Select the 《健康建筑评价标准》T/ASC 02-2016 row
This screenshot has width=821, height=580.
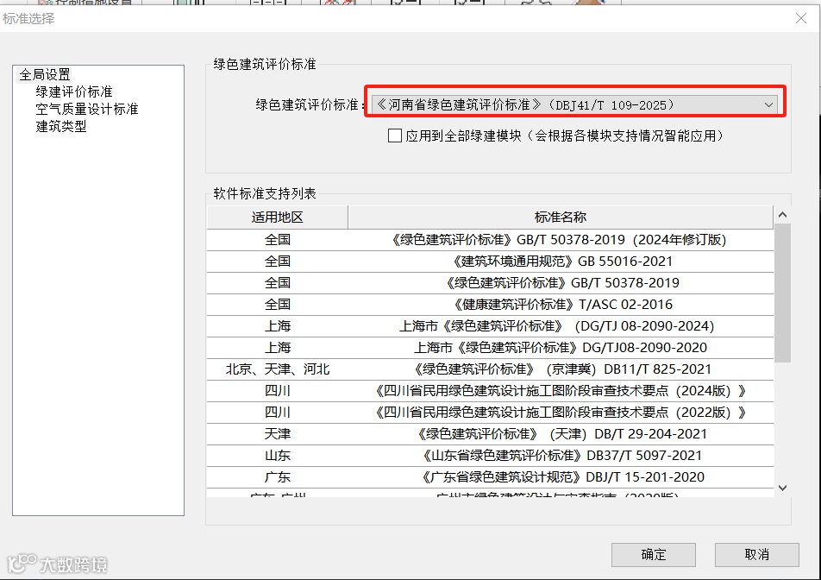point(560,302)
